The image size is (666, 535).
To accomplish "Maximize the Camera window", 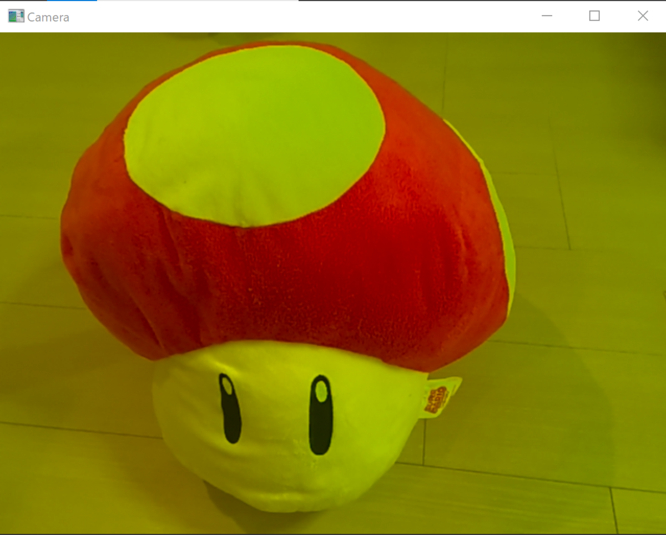I will tap(594, 16).
